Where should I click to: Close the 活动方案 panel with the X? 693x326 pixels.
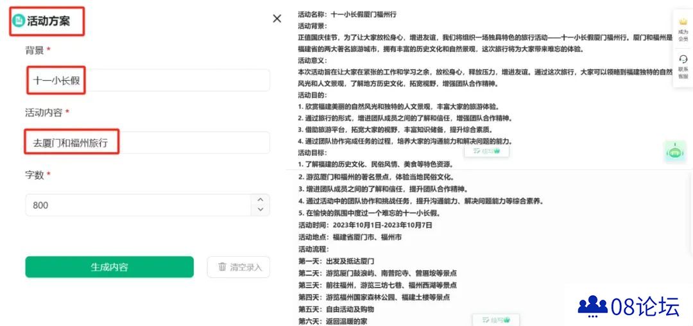[277, 19]
